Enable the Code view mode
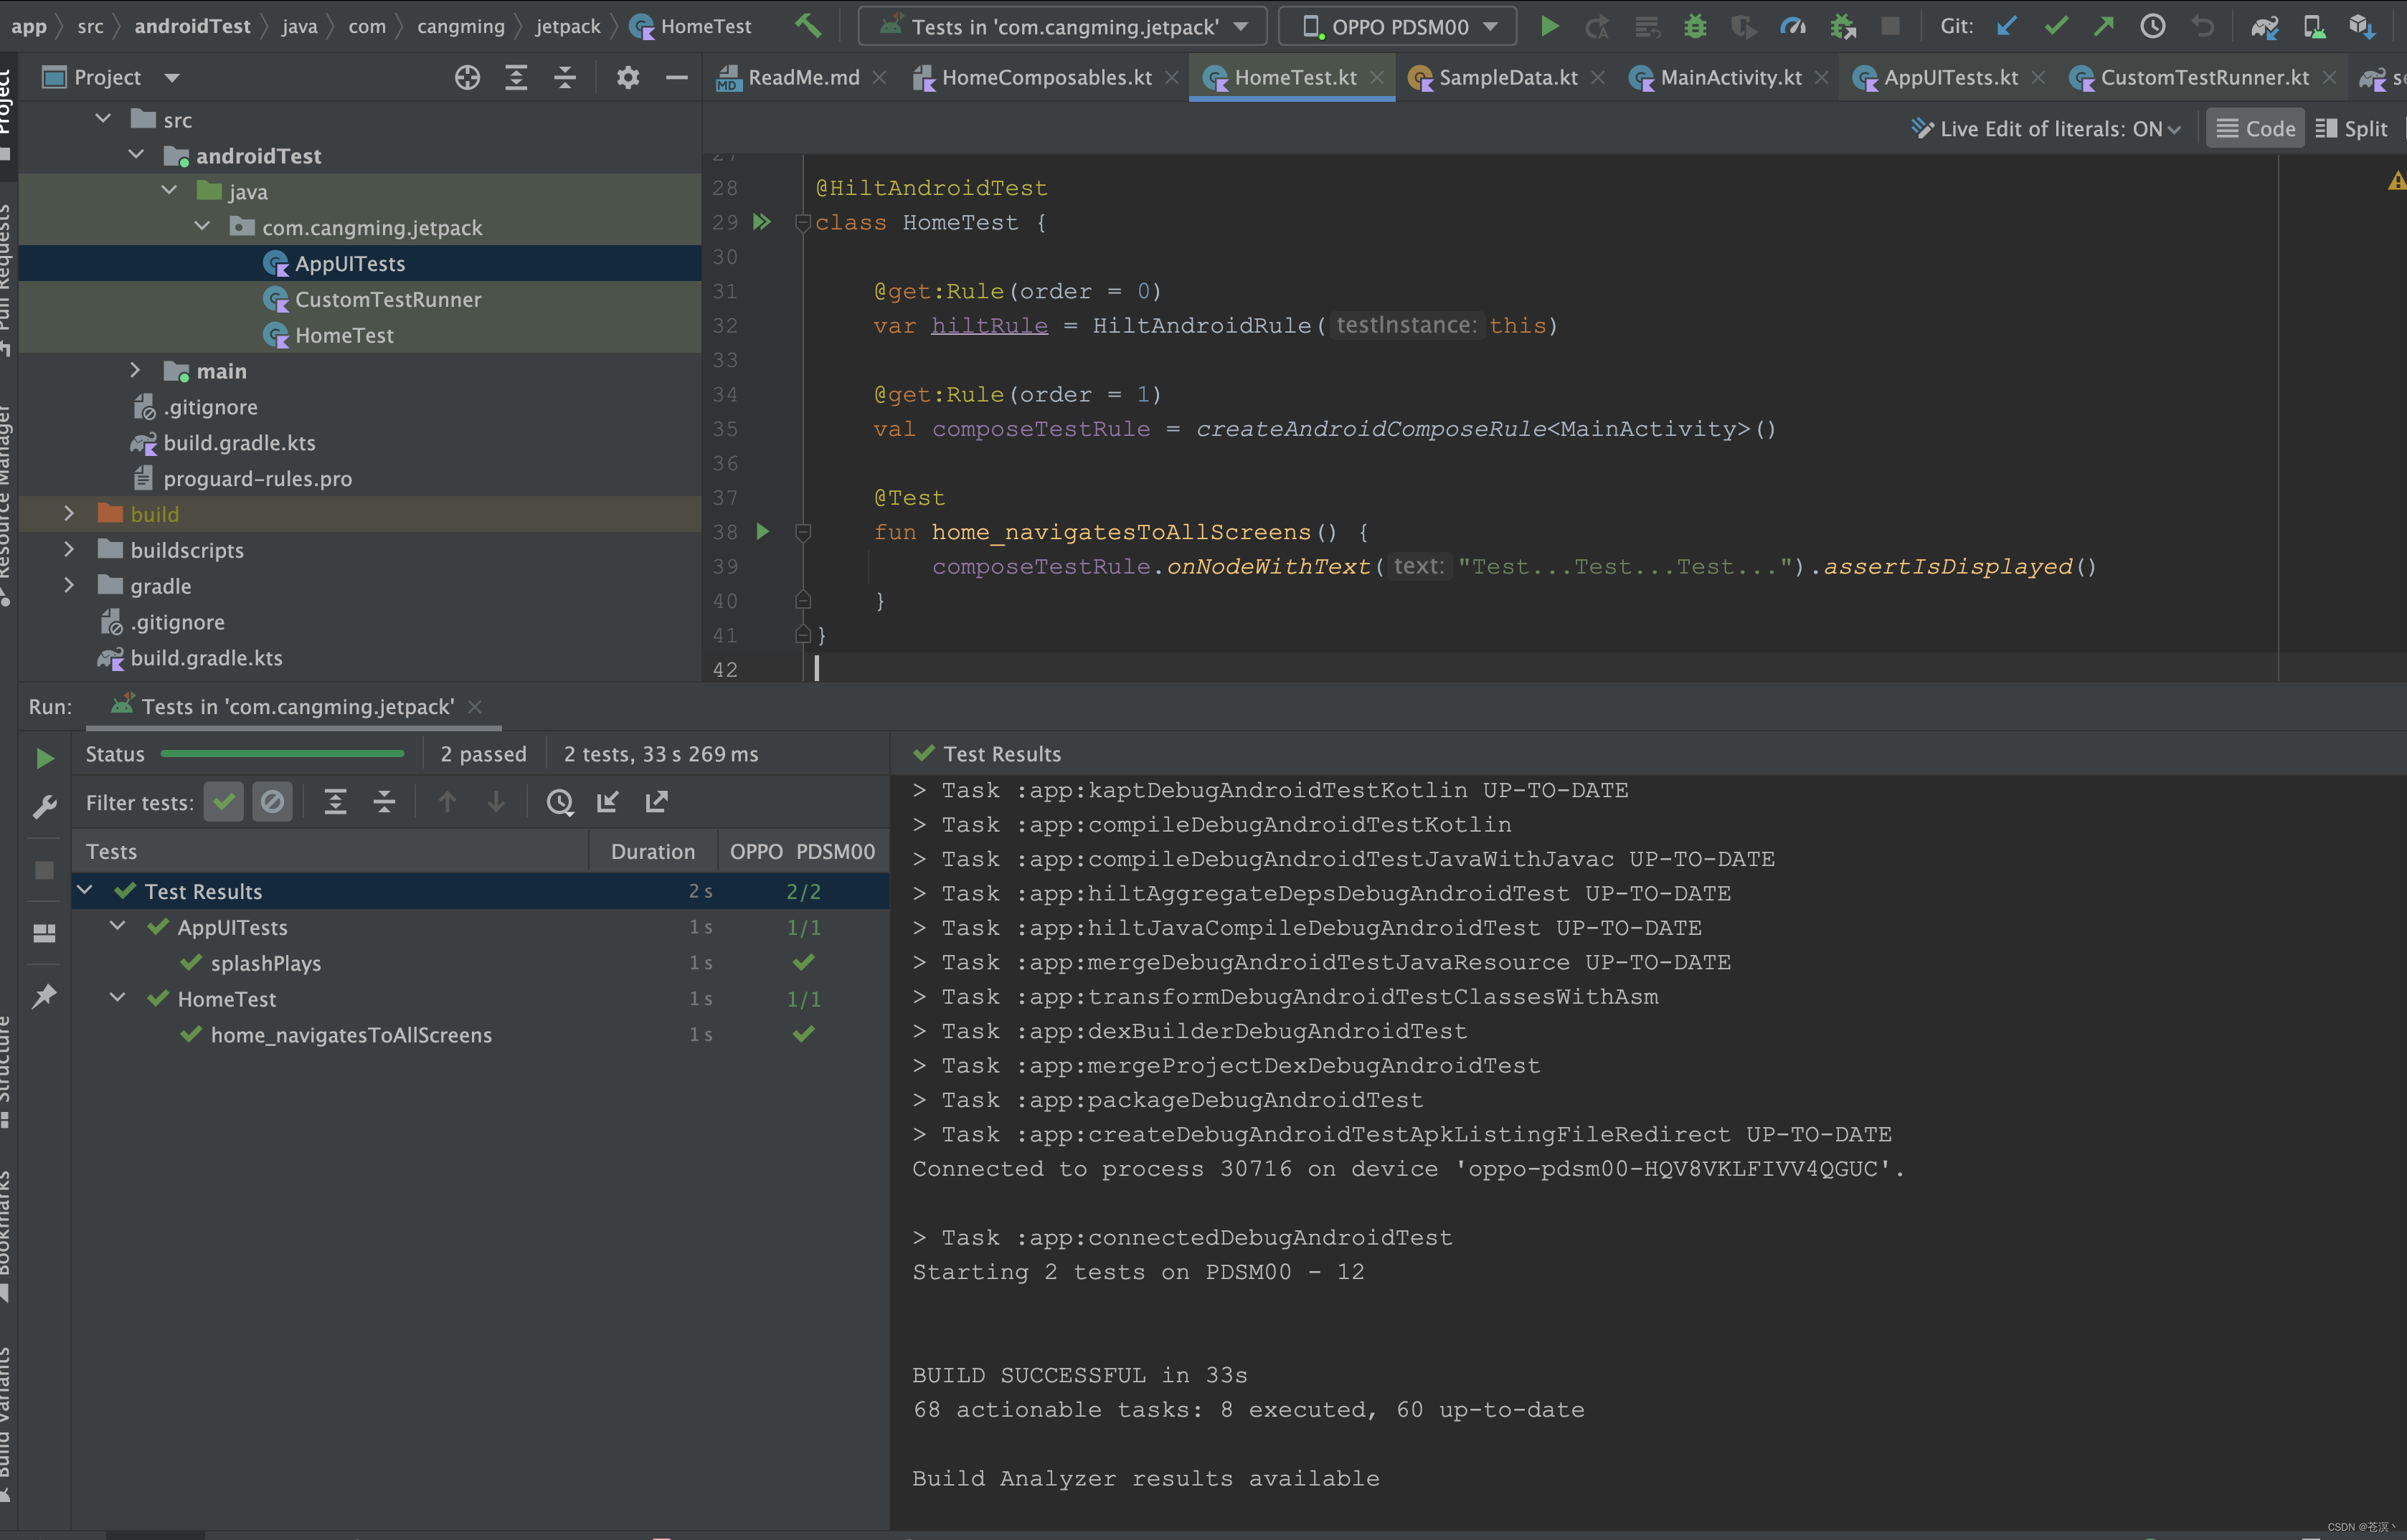Image resolution: width=2407 pixels, height=1540 pixels. coord(2254,128)
